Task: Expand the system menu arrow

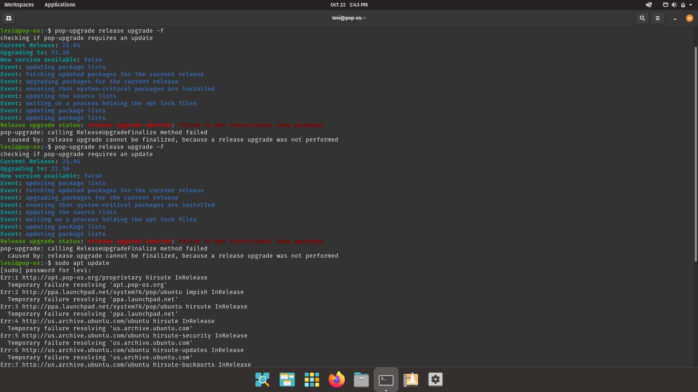Action: click(x=691, y=5)
